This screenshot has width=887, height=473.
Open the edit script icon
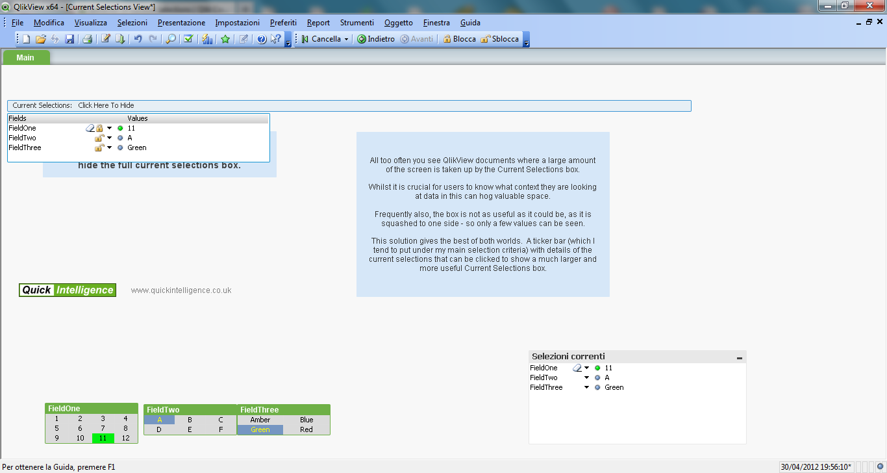click(x=105, y=39)
